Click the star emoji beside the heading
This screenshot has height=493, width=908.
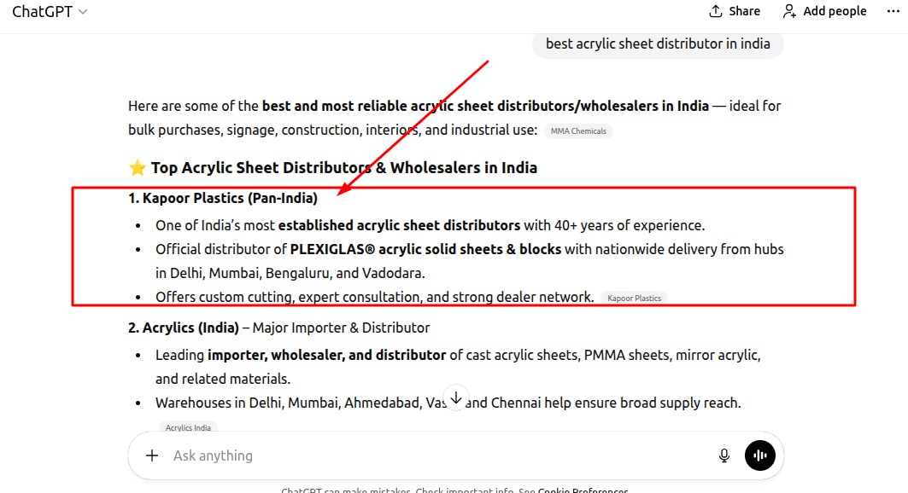tap(137, 167)
